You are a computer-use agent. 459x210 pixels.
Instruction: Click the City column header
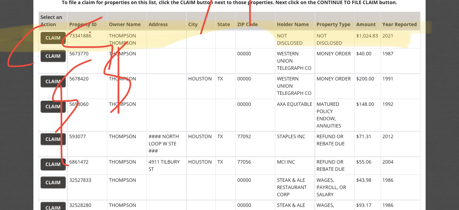tap(193, 24)
